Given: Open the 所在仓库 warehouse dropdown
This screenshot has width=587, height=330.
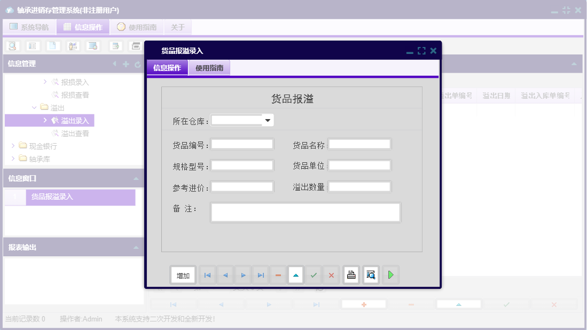Looking at the screenshot, I should coord(267,120).
